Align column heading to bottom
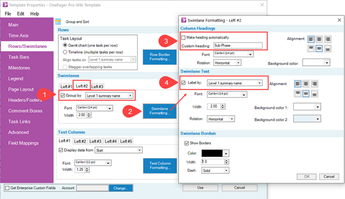The width and height of the screenshot is (345, 199). tap(328, 48)
